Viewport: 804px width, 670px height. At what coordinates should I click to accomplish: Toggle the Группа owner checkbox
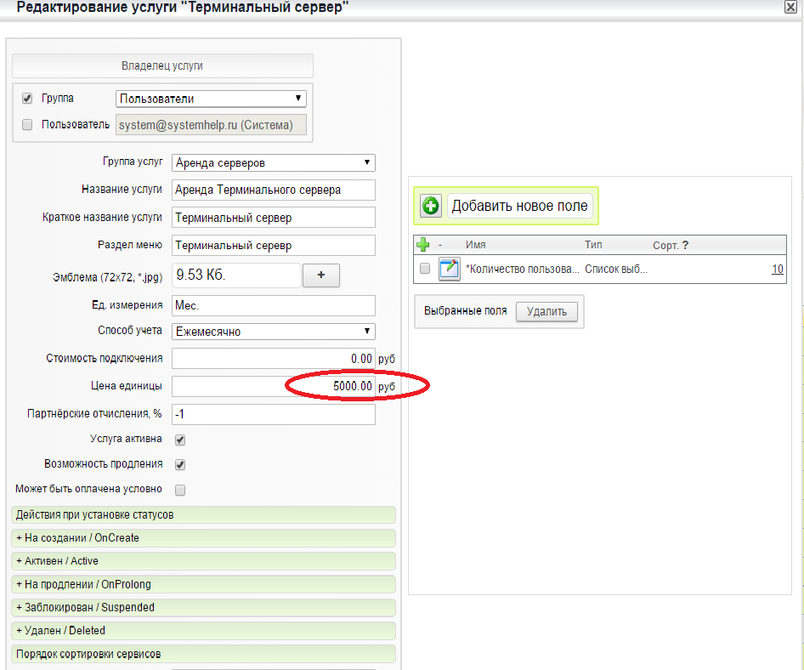point(27,99)
